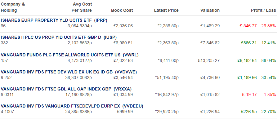Open VANGUARD FUNDS PLC FTSE ALLWORLD holding

69,55
